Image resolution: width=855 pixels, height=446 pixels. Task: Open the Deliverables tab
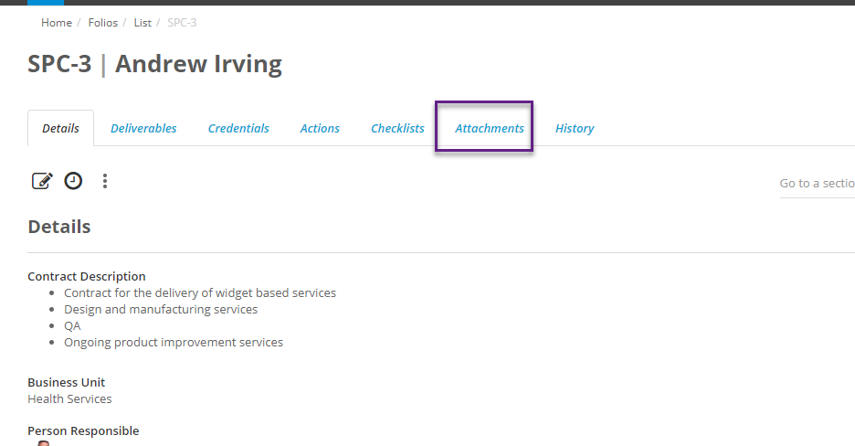tap(143, 129)
